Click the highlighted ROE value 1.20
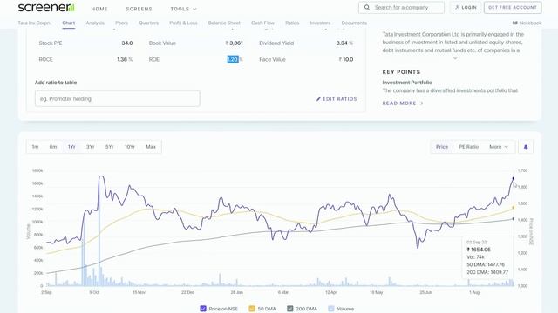Viewport: 558px width, 313px height. point(233,60)
